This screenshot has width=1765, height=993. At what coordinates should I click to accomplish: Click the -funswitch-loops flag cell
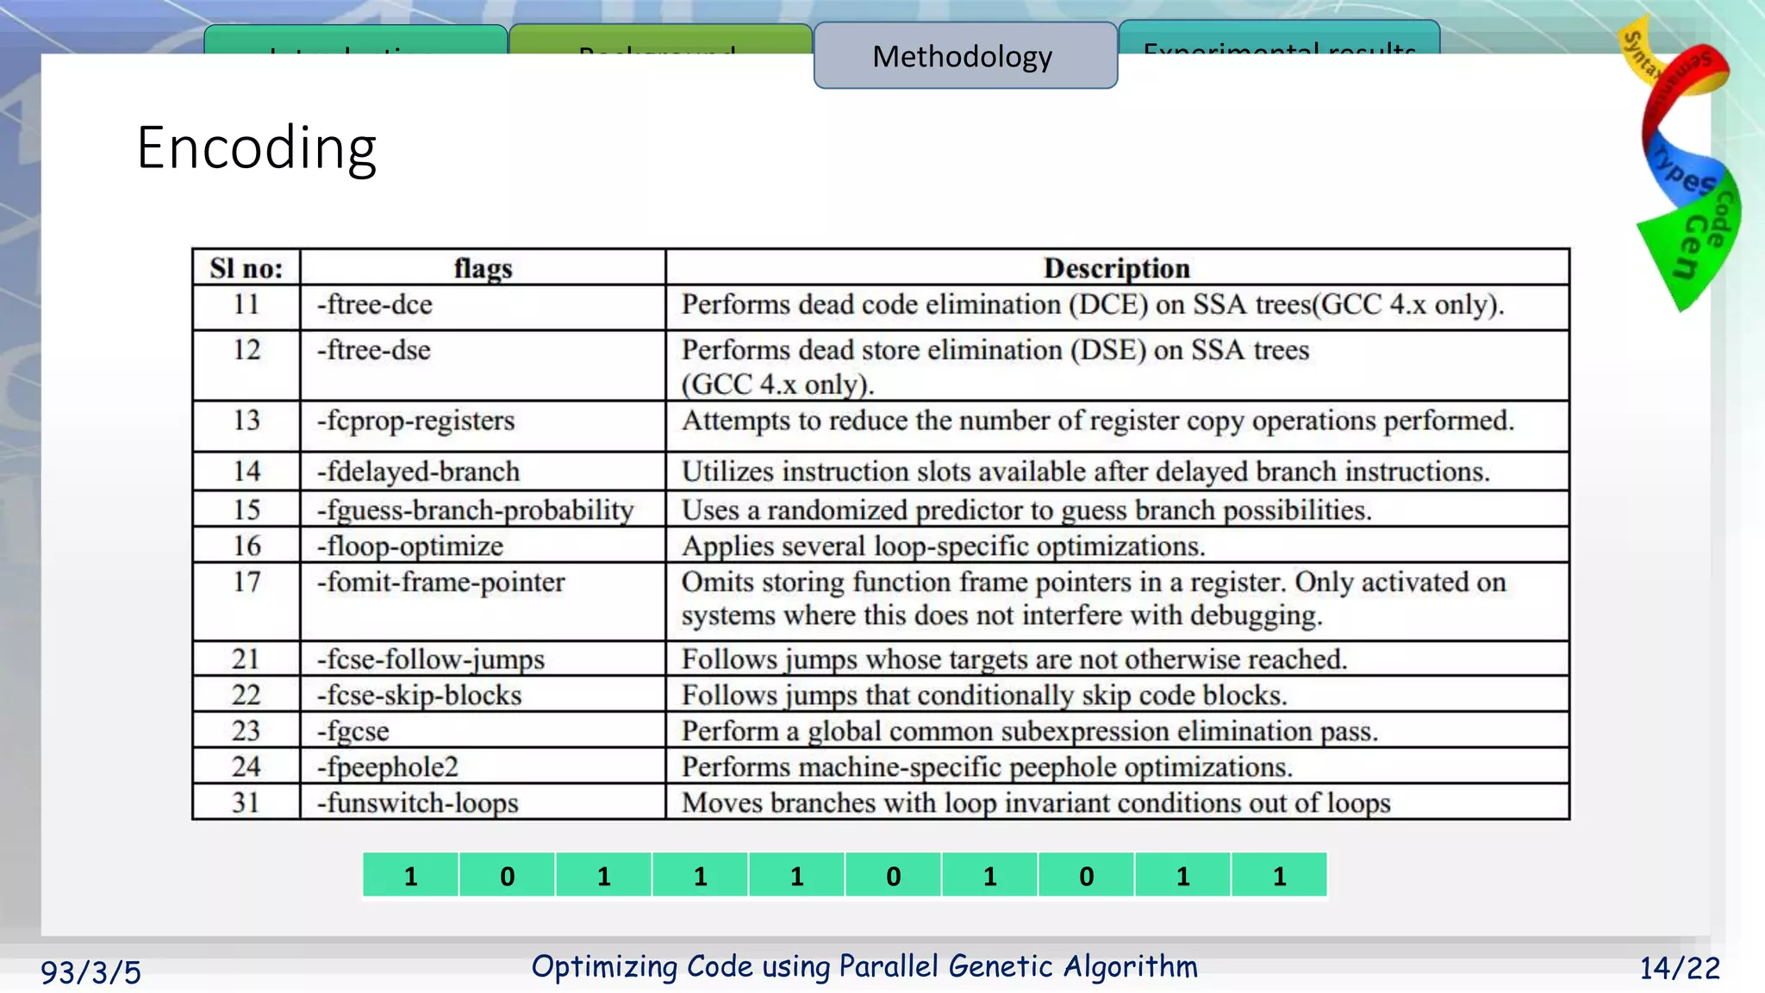[483, 803]
